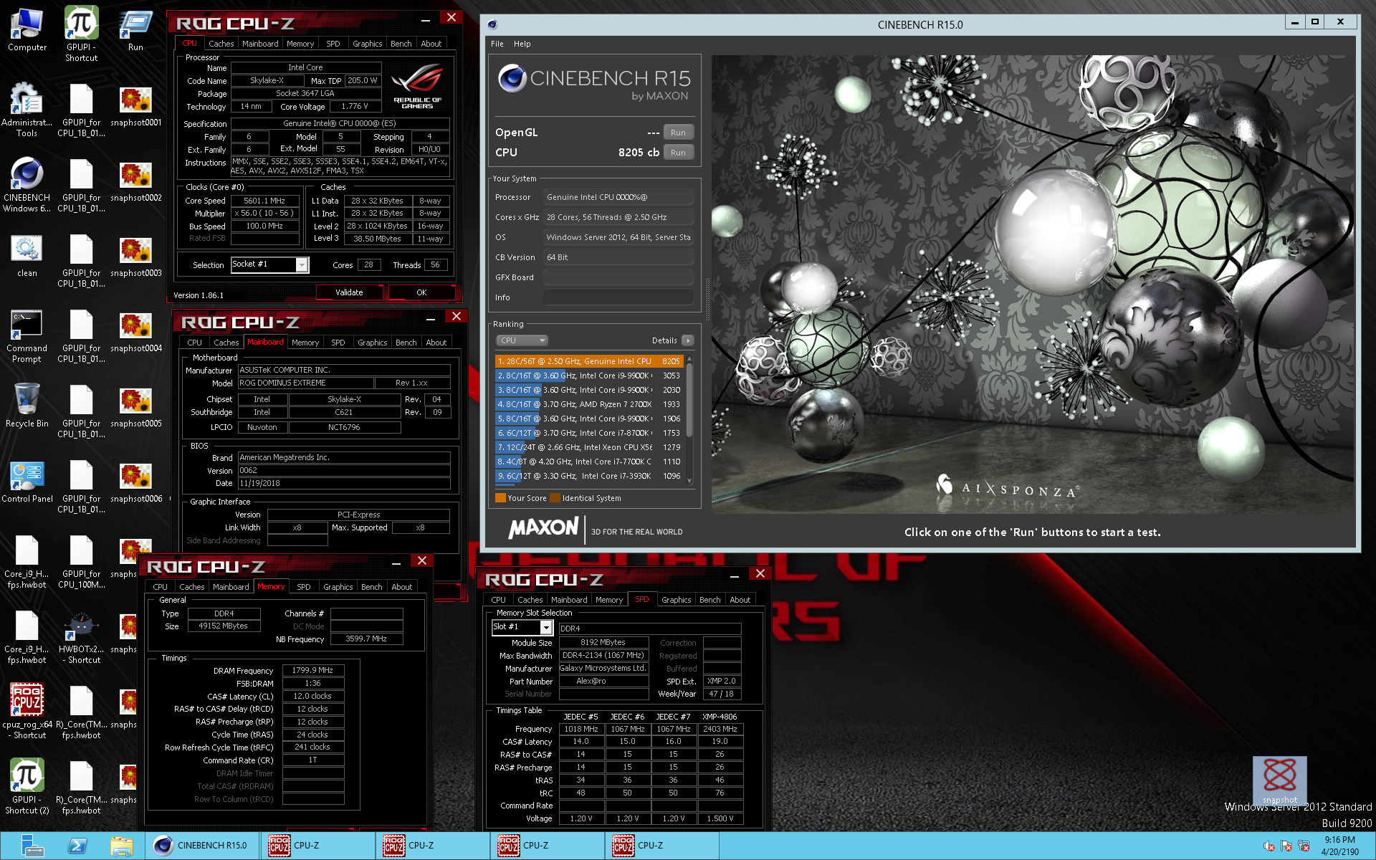The width and height of the screenshot is (1376, 860).
Task: Click DRAM Frequency value 1799.9 MHz
Action: 313,671
